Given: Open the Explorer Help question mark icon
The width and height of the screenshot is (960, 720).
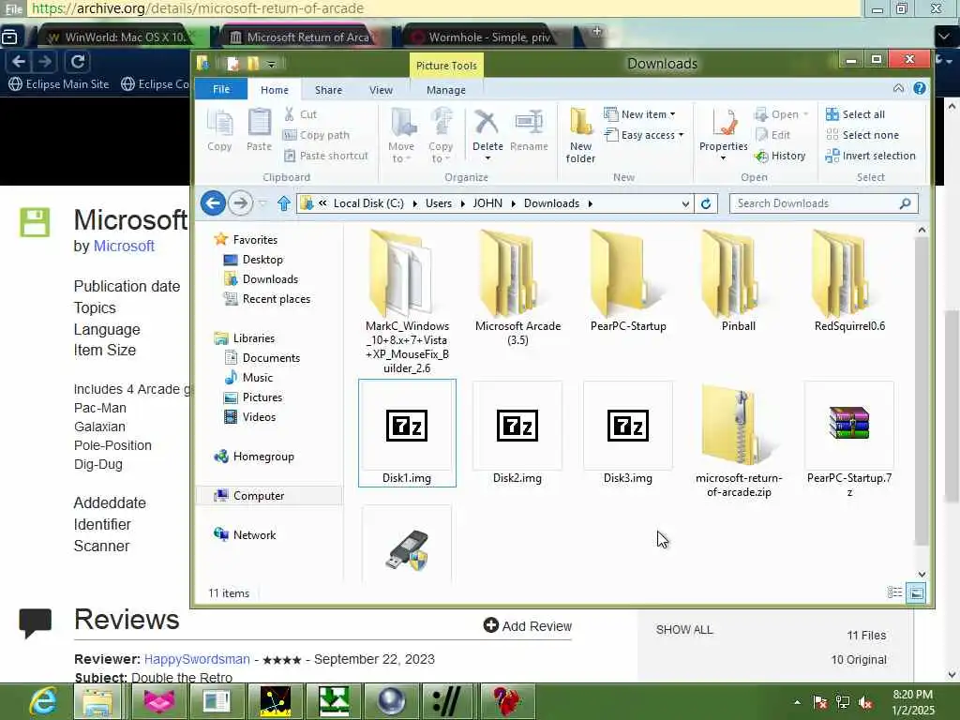Looking at the screenshot, I should [919, 89].
